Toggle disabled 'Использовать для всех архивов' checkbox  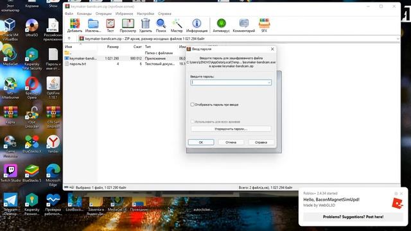pyautogui.click(x=193, y=122)
